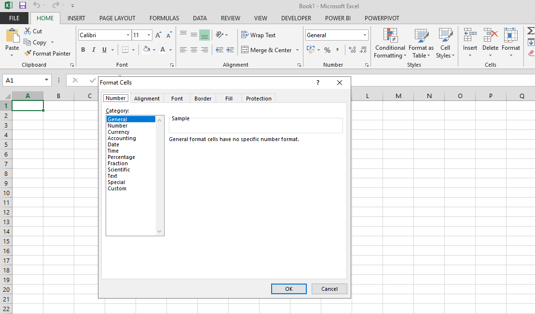535x314 pixels.
Task: Apply the Borders icon
Action: [x=125, y=50]
